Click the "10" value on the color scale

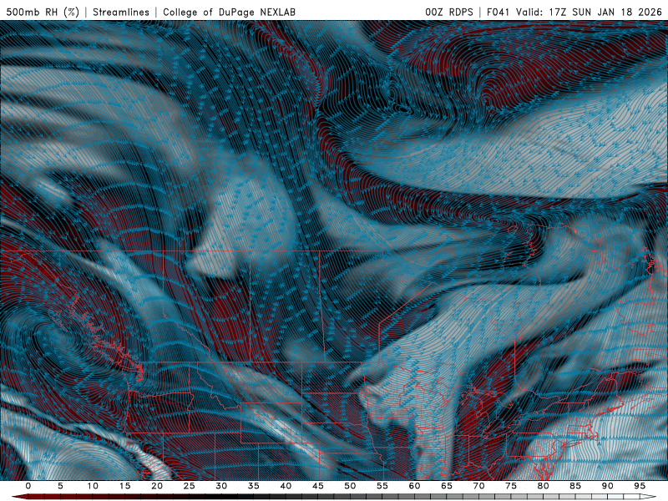click(93, 486)
